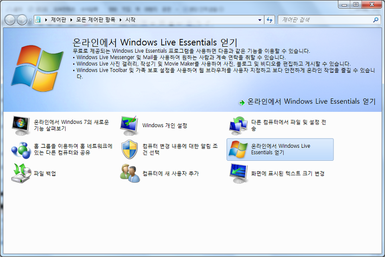Open 컴퓨터 변경 내용에 대한 알림 조건 선택
This screenshot has width=385, height=257.
point(180,149)
